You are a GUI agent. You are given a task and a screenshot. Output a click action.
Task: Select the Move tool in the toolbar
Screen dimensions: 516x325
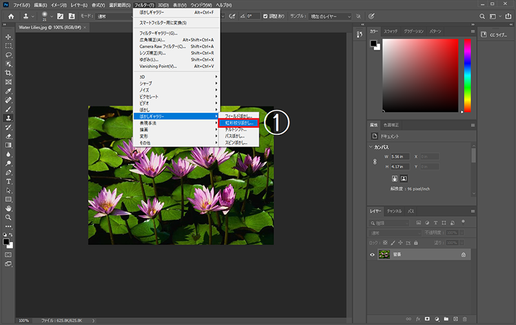pos(8,37)
